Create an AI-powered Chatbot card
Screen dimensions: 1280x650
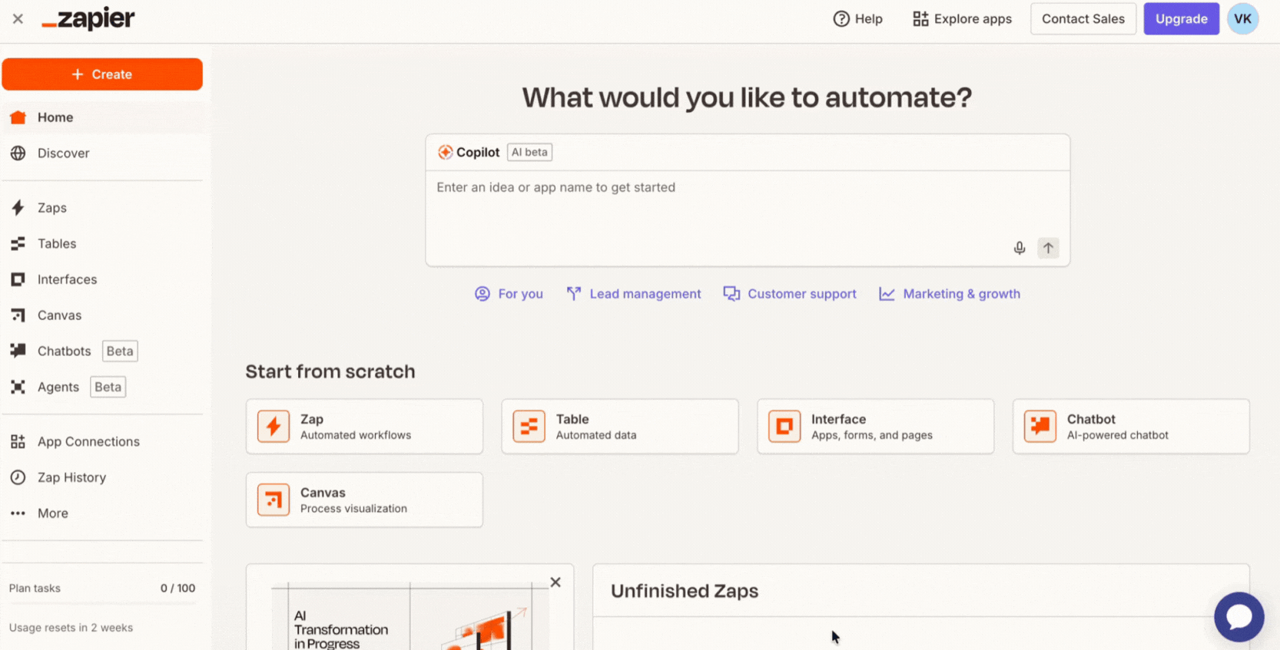coord(1131,427)
